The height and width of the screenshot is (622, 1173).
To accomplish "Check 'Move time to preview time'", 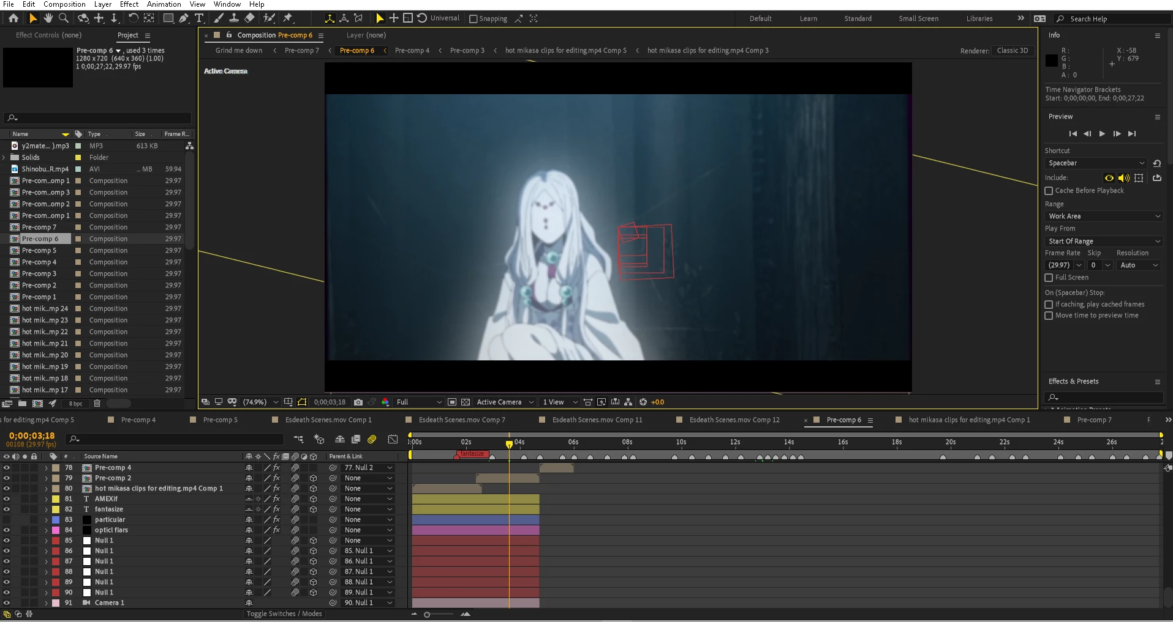I will (x=1049, y=316).
